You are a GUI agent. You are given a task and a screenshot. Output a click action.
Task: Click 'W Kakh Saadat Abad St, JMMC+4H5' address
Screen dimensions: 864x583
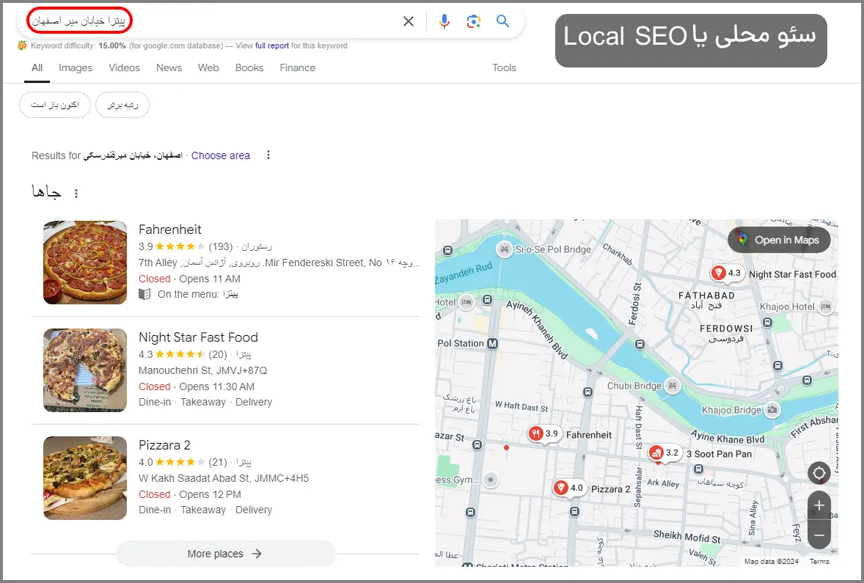pos(224,478)
